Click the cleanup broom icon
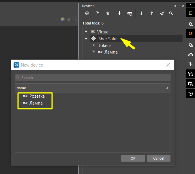Image resolution: width=195 pixels, height=174 pixels. pyautogui.click(x=162, y=13)
